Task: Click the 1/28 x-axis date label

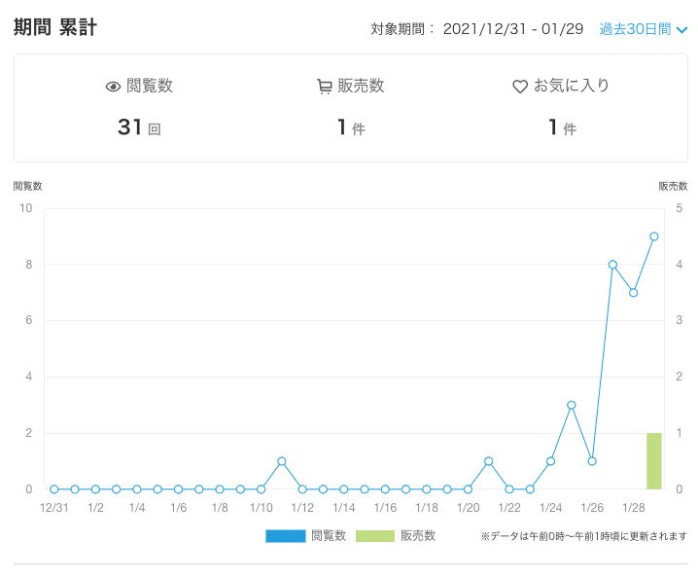Action: click(634, 508)
